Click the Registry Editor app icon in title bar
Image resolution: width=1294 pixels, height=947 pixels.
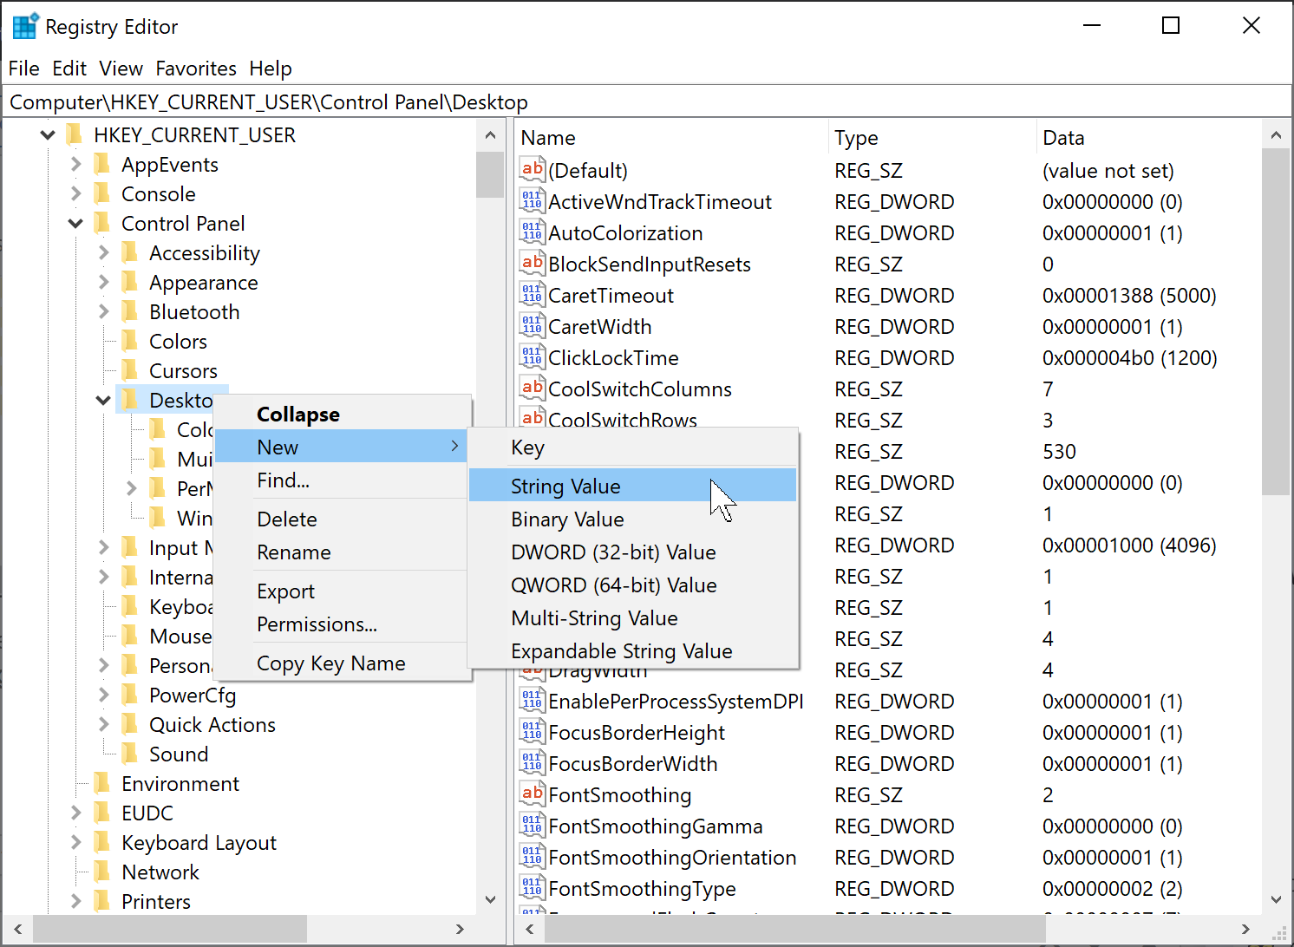pos(24,27)
